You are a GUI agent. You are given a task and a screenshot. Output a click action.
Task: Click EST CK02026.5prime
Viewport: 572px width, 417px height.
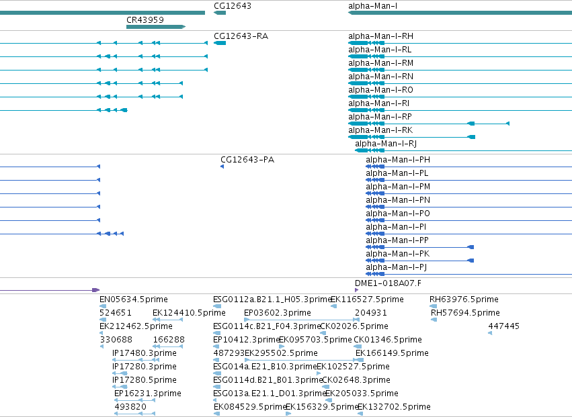point(354,326)
